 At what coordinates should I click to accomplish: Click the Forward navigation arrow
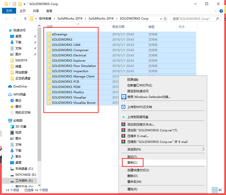(14, 19)
